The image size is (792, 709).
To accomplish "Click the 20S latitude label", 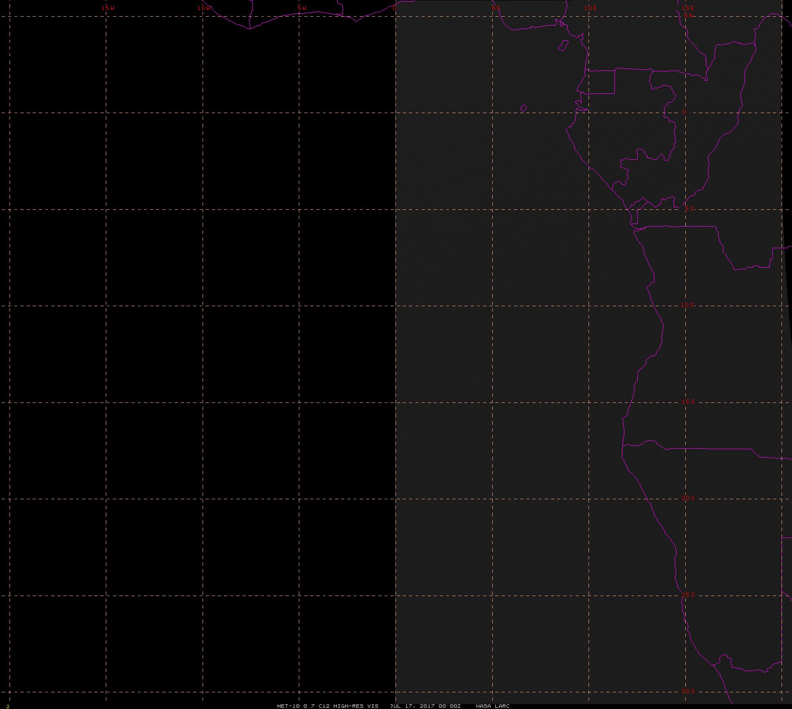I will (x=688, y=498).
